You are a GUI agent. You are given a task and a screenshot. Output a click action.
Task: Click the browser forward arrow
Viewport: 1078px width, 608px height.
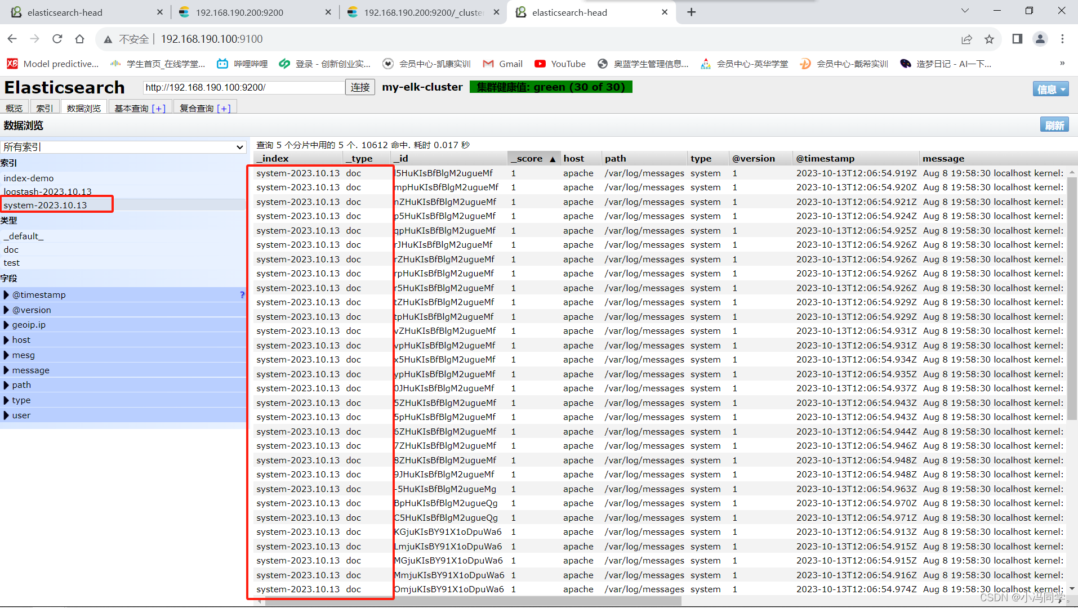[x=35, y=39]
